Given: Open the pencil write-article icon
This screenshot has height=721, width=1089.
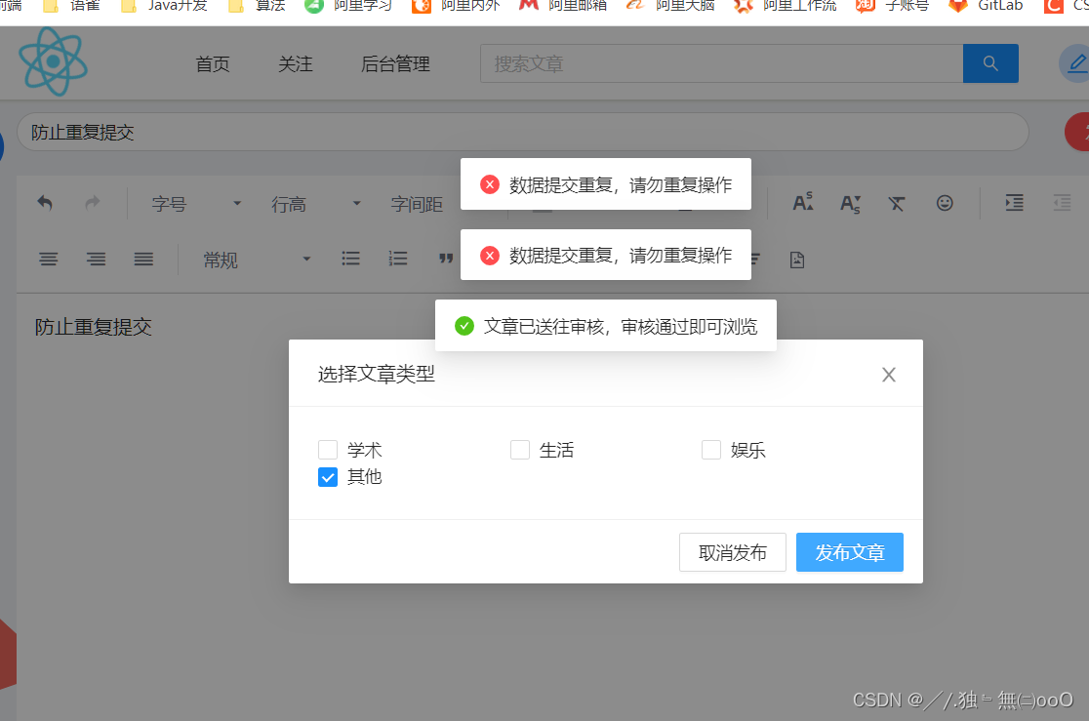Looking at the screenshot, I should click(1075, 63).
